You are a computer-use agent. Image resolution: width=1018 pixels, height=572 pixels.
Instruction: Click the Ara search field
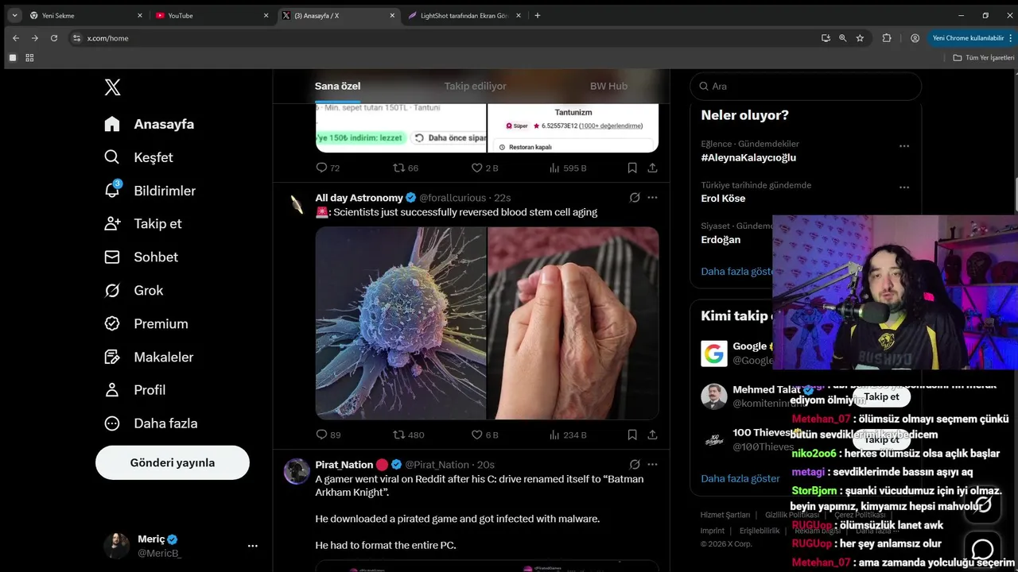(806, 86)
